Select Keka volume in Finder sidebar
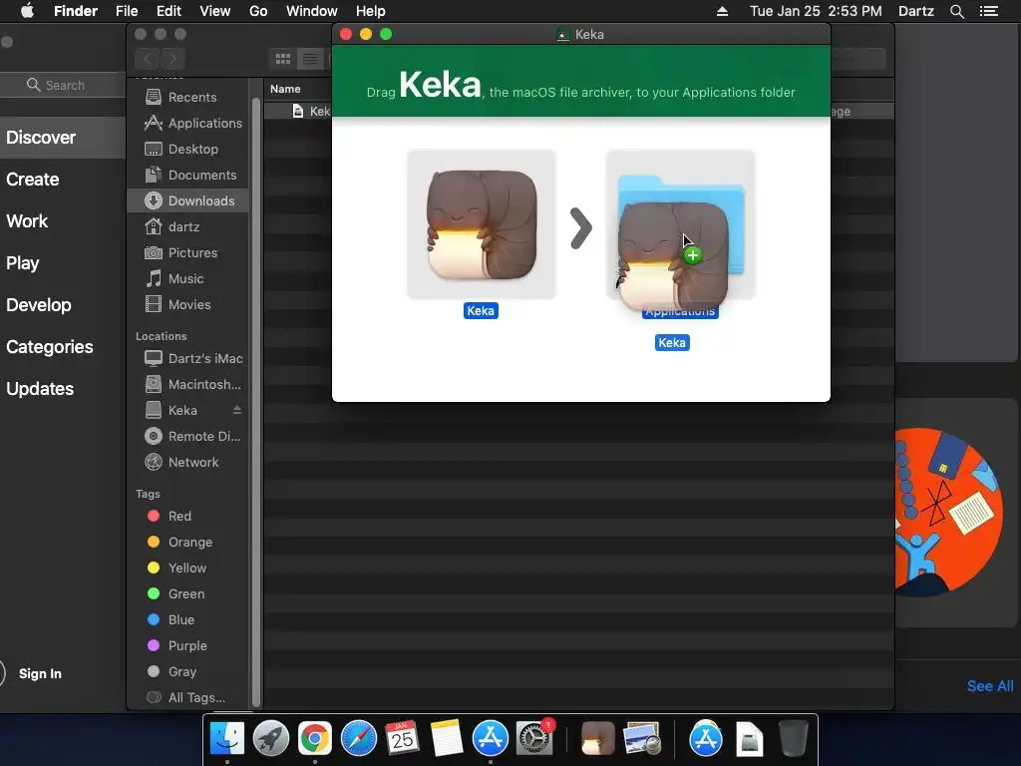1021x766 pixels. click(171, 410)
